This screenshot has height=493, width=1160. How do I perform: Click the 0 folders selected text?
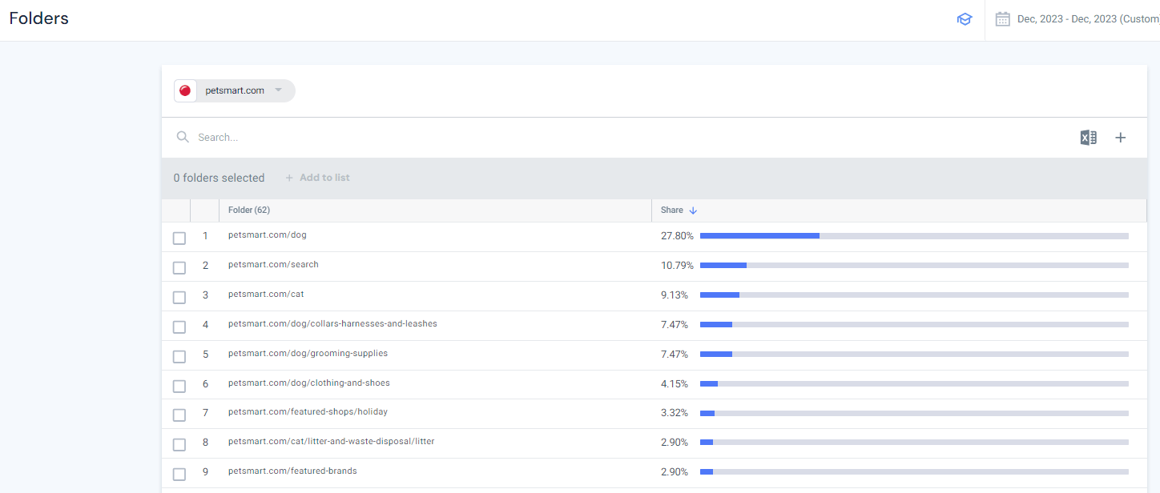pos(219,178)
